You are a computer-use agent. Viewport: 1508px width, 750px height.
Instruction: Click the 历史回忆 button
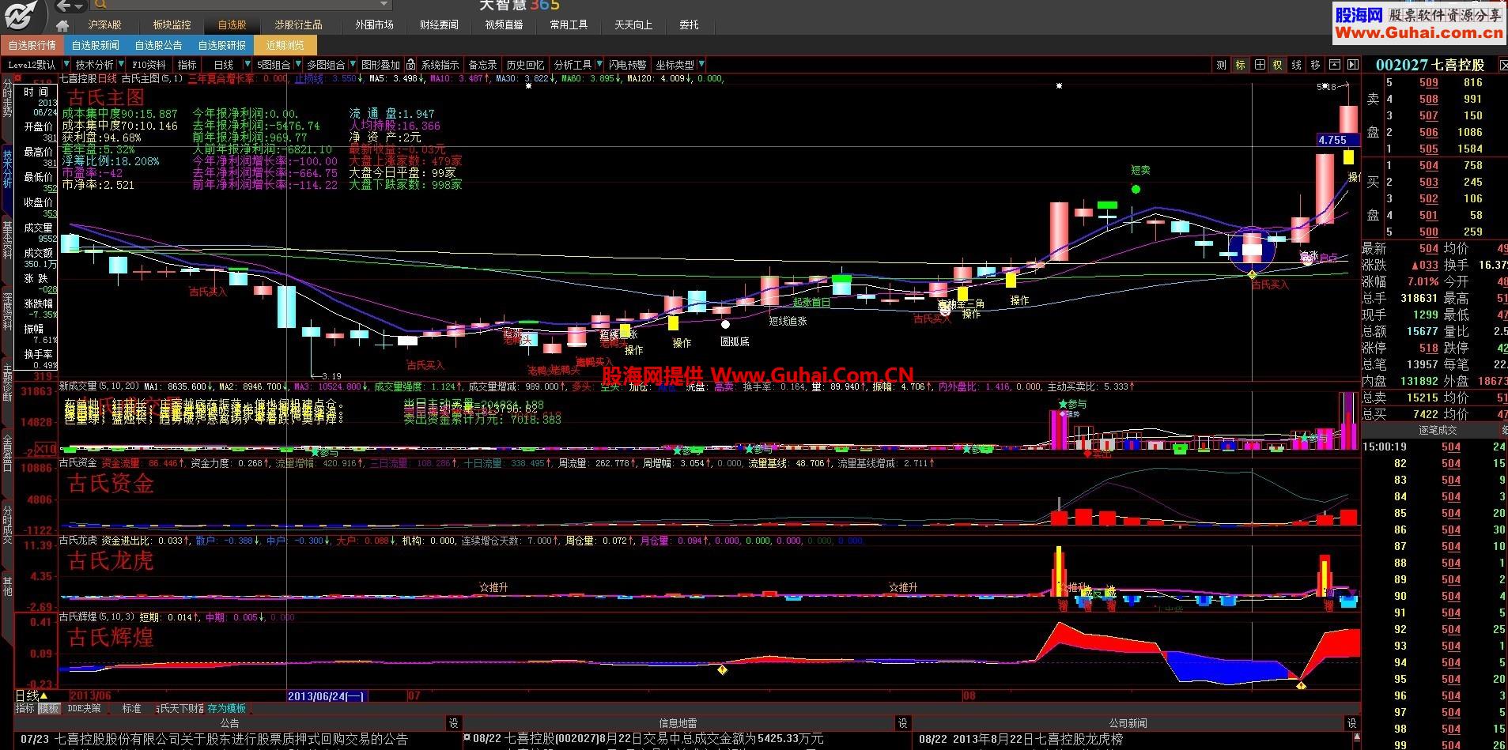tap(525, 65)
